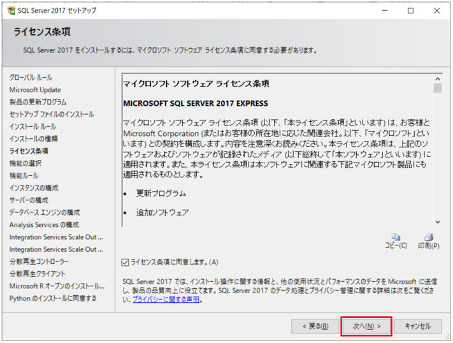Click the license text scrollbar thumb
The image size is (453, 343).
438,88
